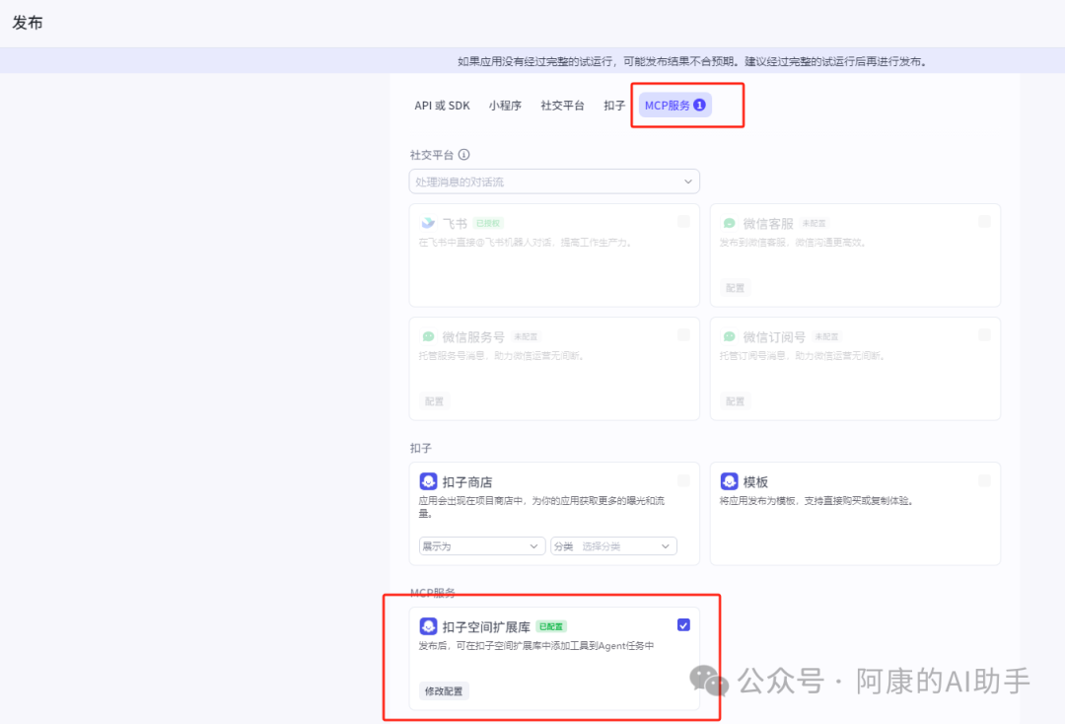Click 配置 button in 微信服务号 card
The height and width of the screenshot is (724, 1065).
[x=434, y=401]
